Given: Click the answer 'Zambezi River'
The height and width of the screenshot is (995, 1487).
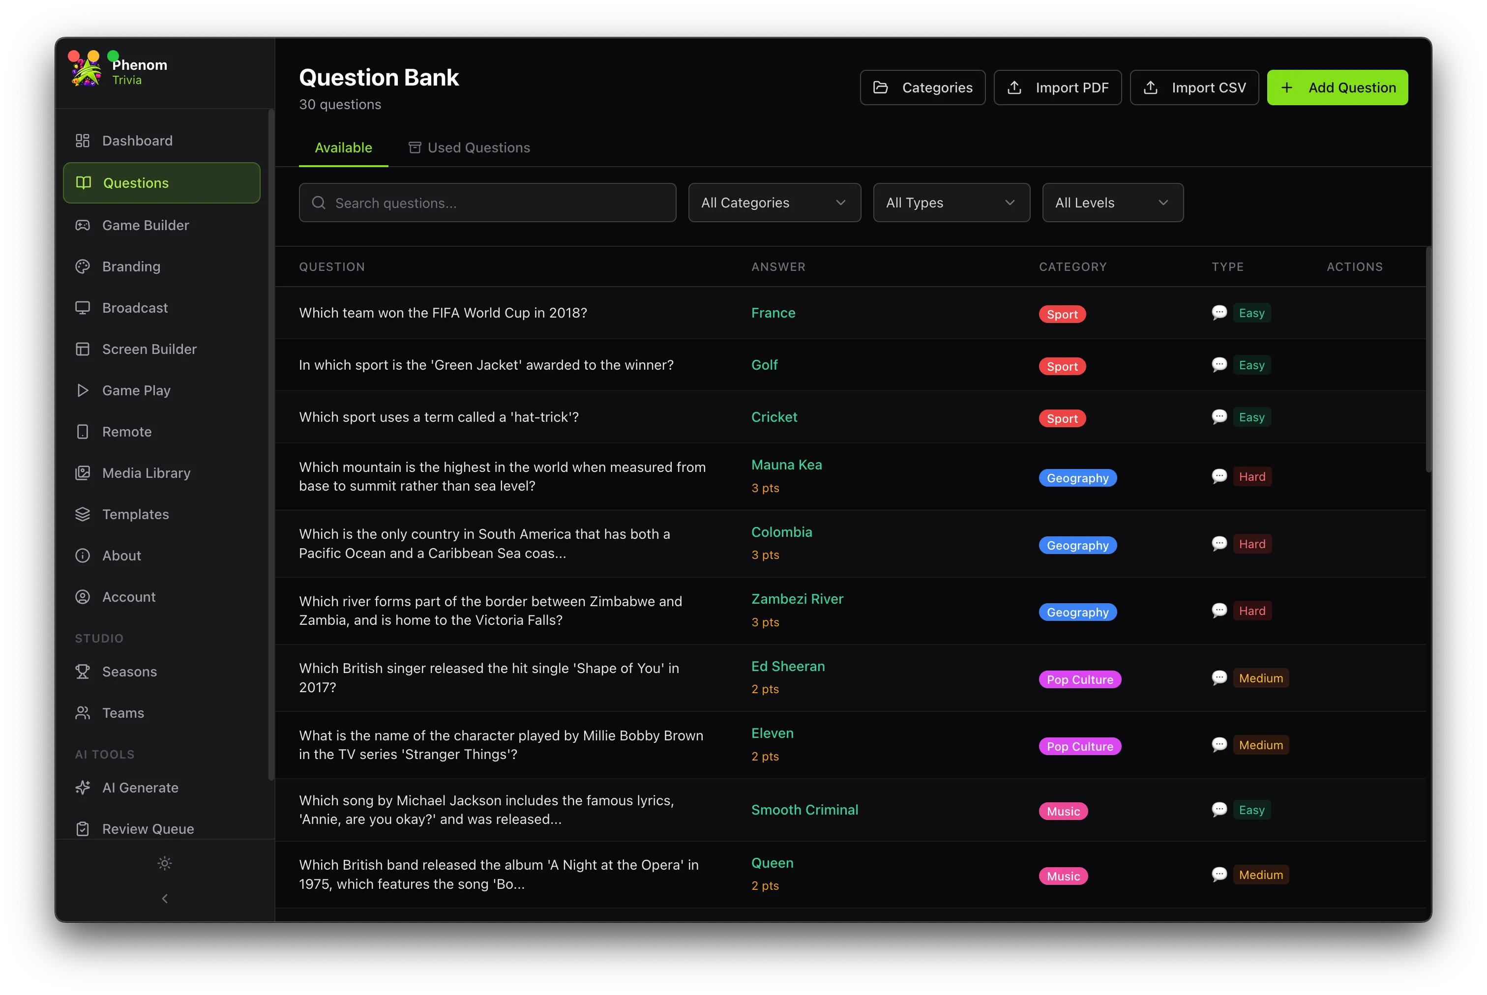Looking at the screenshot, I should [797, 599].
